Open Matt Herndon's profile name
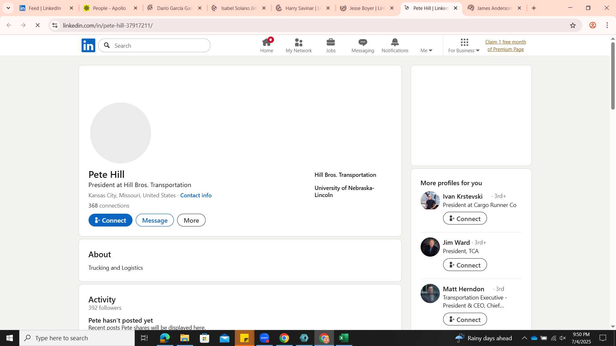This screenshot has height=346, width=616. coord(463,289)
